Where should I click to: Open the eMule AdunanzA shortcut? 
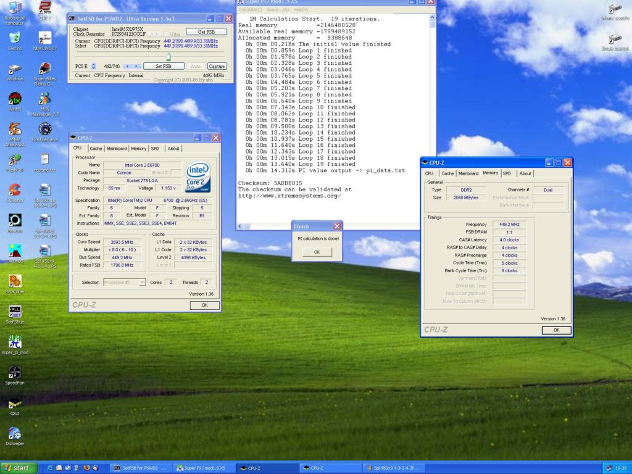[15, 135]
